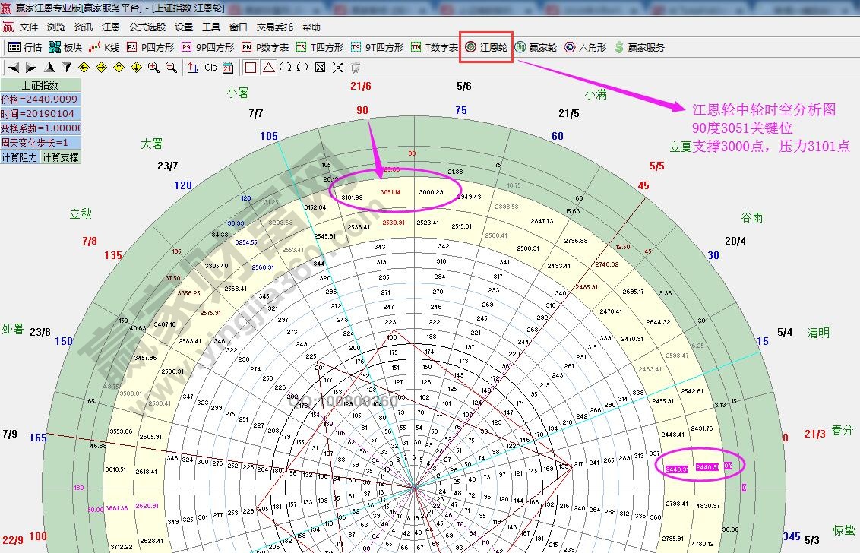Click the yellow up-arrow diamond icon
The image size is (860, 553).
[119, 68]
